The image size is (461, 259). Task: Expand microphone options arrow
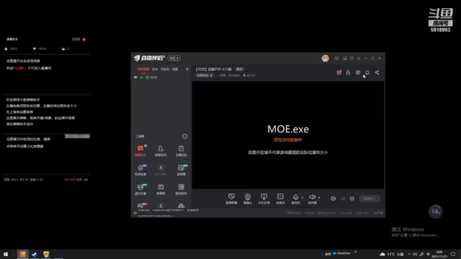tap(303, 197)
